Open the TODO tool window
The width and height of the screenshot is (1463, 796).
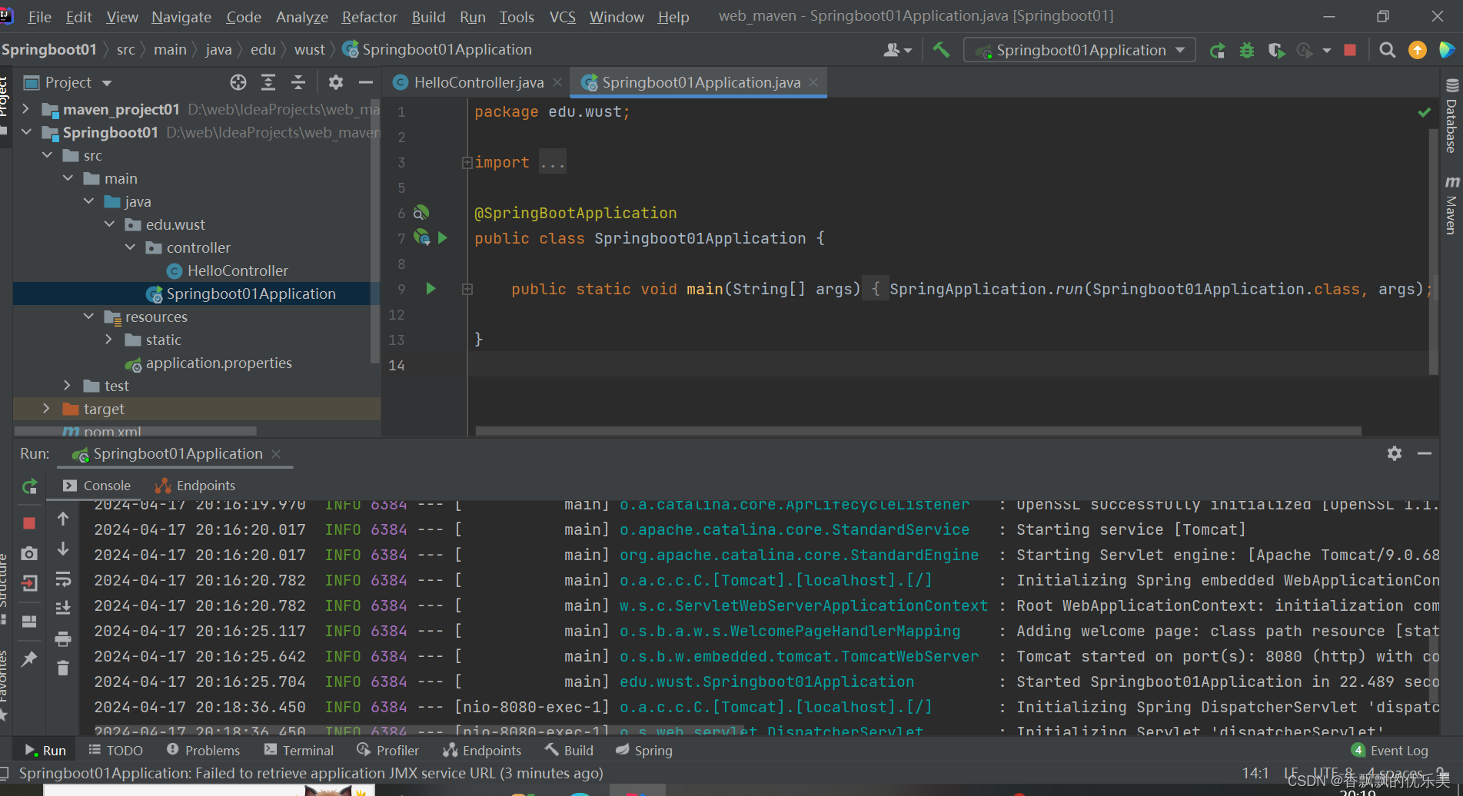[115, 751]
